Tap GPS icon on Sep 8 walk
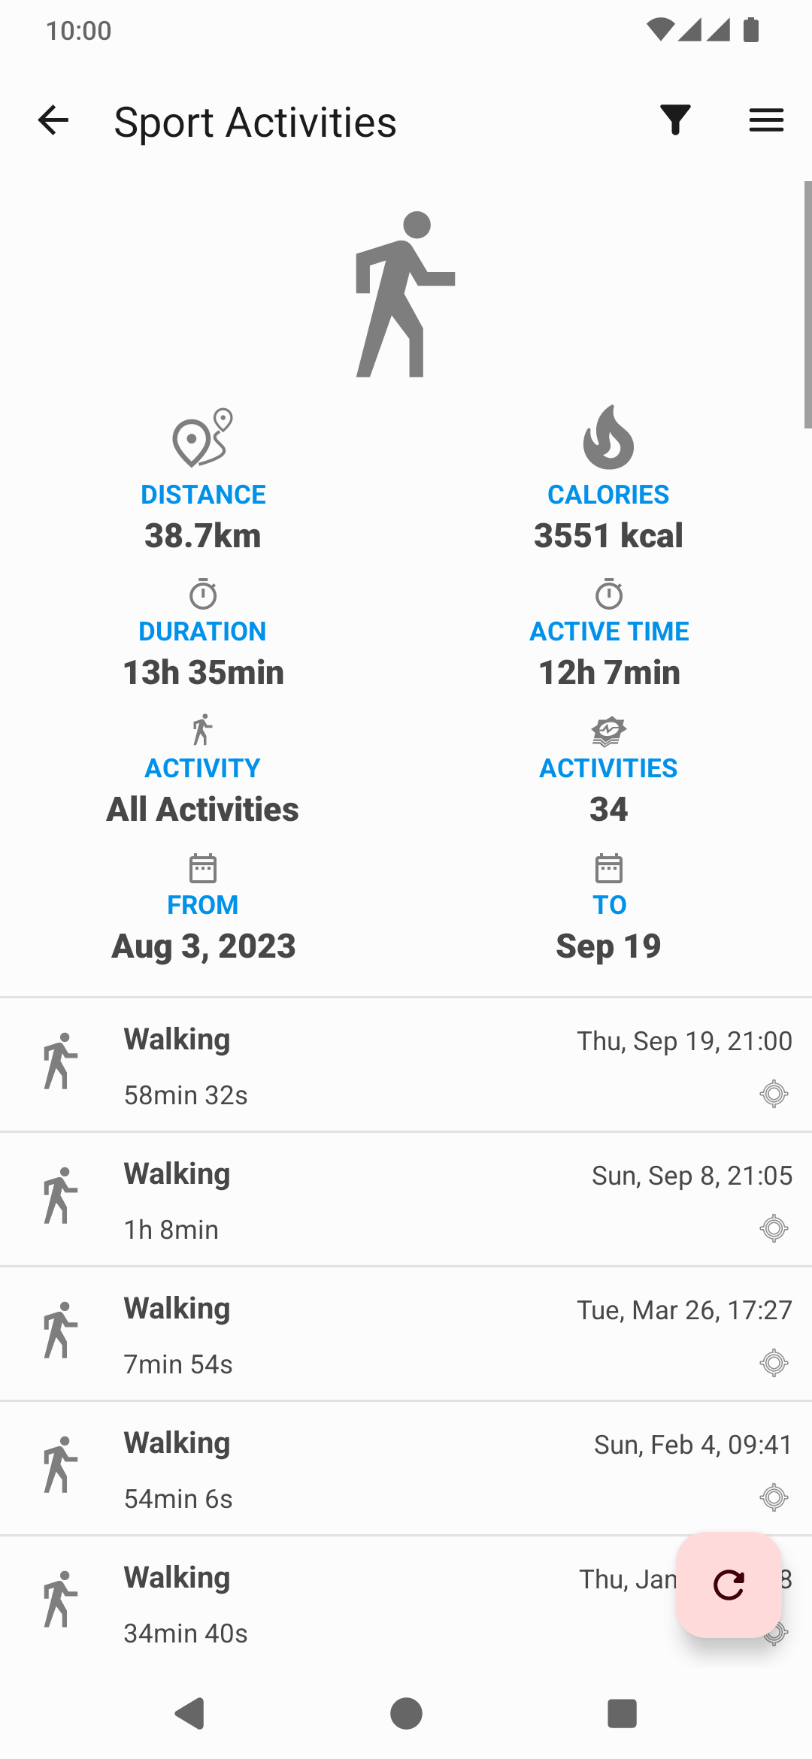The height and width of the screenshot is (1759, 812). click(774, 1228)
